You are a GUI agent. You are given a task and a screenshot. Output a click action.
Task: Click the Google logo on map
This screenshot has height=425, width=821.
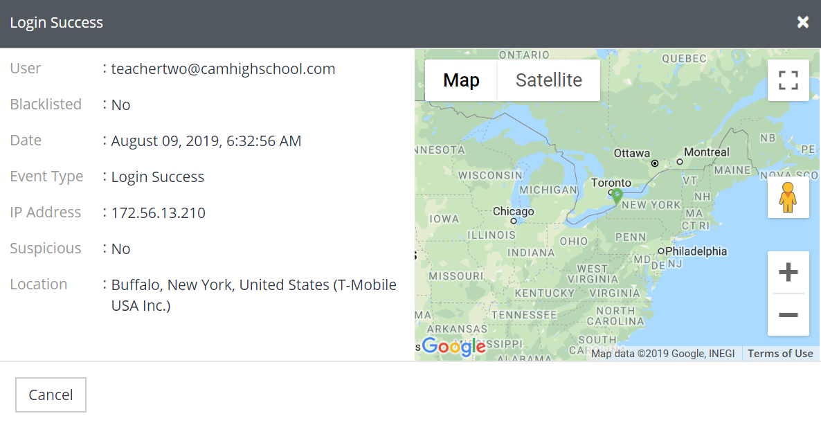453,346
